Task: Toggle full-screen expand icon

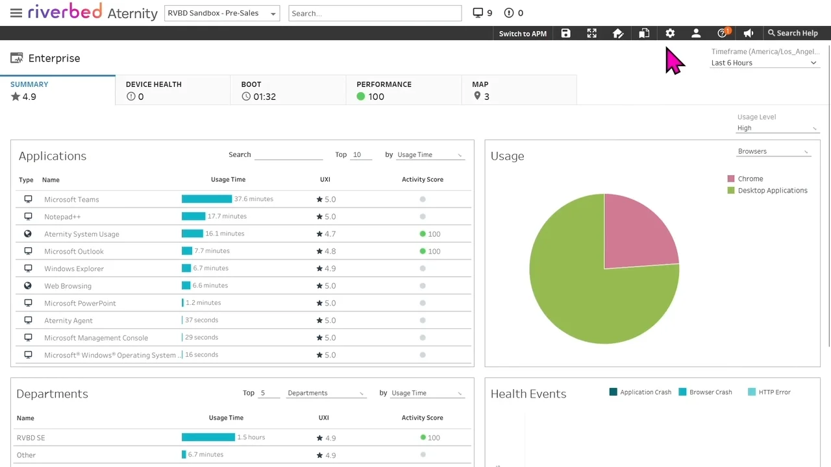Action: [592, 33]
